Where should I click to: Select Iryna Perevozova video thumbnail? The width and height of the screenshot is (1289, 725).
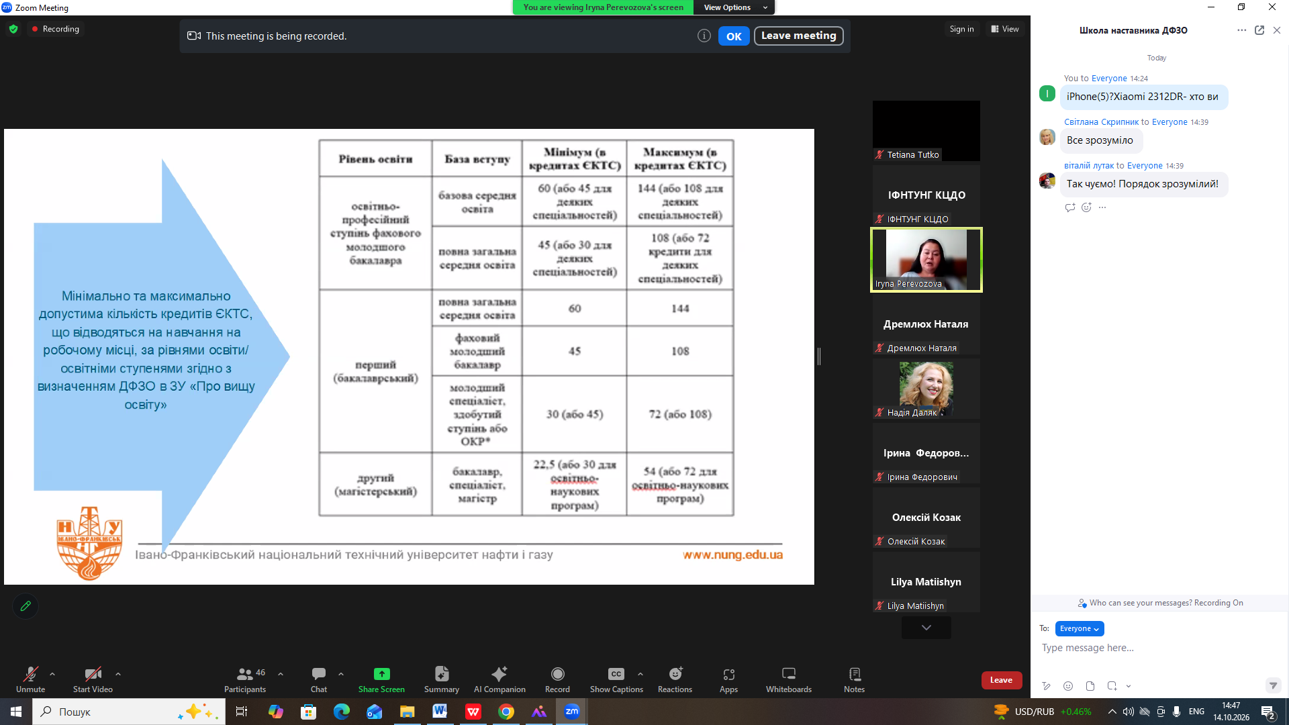(926, 260)
